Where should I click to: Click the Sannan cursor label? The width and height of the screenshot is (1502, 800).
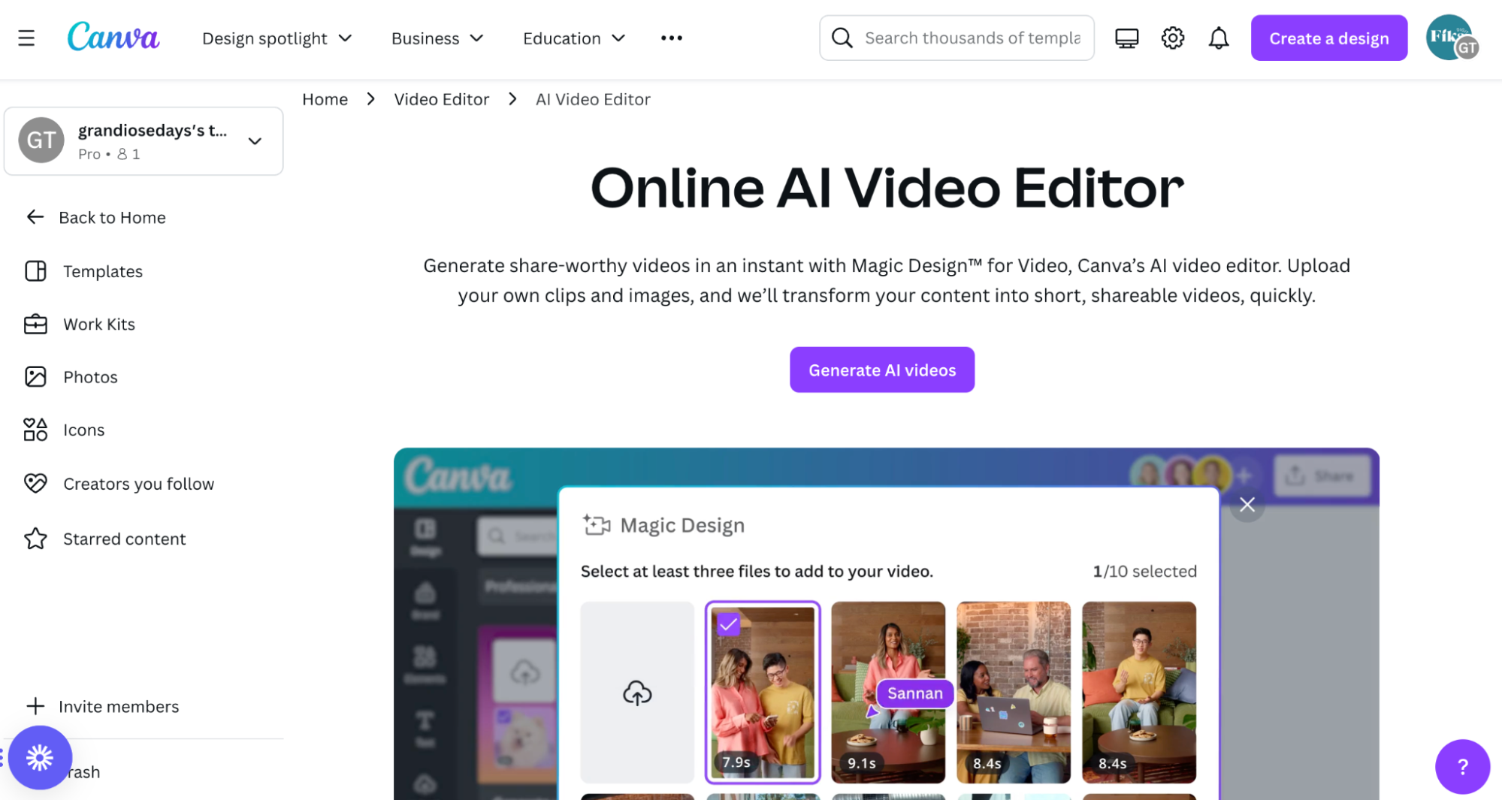coord(914,693)
